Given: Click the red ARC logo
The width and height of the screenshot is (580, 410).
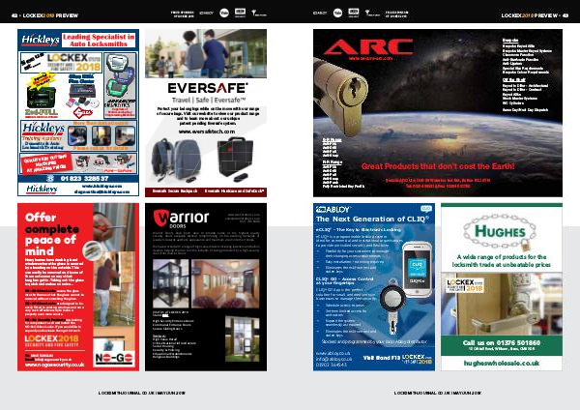Looking at the screenshot, I should pos(368,47).
